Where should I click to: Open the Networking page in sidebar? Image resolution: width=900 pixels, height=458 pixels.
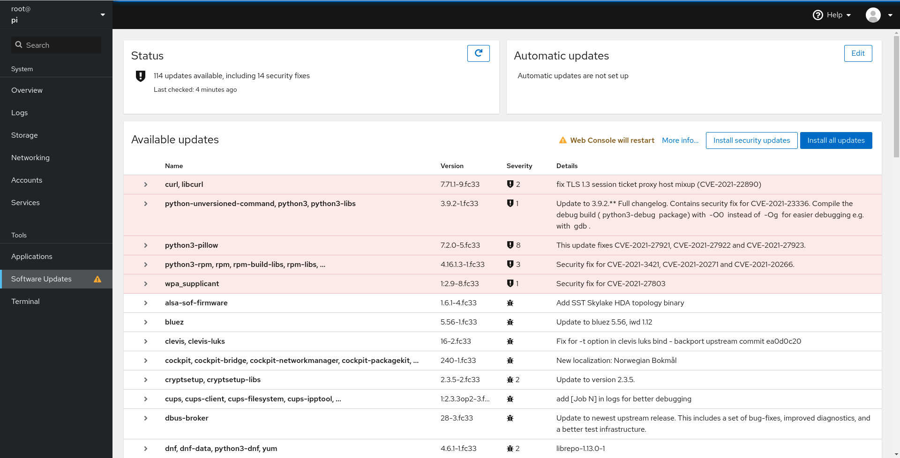coord(30,158)
